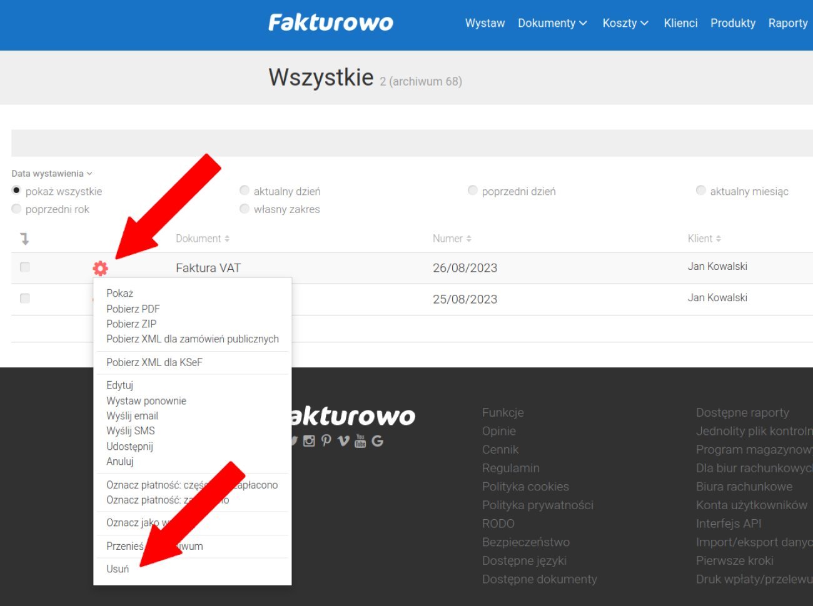This screenshot has height=606, width=813.
Task: Open the Vimeo icon in the footer
Action: pyautogui.click(x=343, y=441)
